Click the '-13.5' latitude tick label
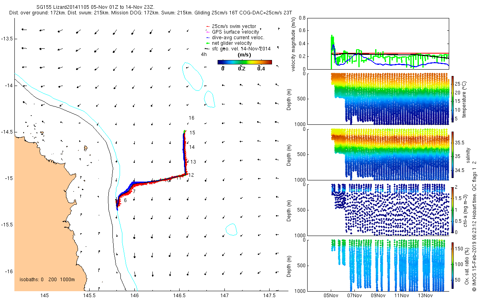The height and width of the screenshot is (300, 480). click(7, 39)
